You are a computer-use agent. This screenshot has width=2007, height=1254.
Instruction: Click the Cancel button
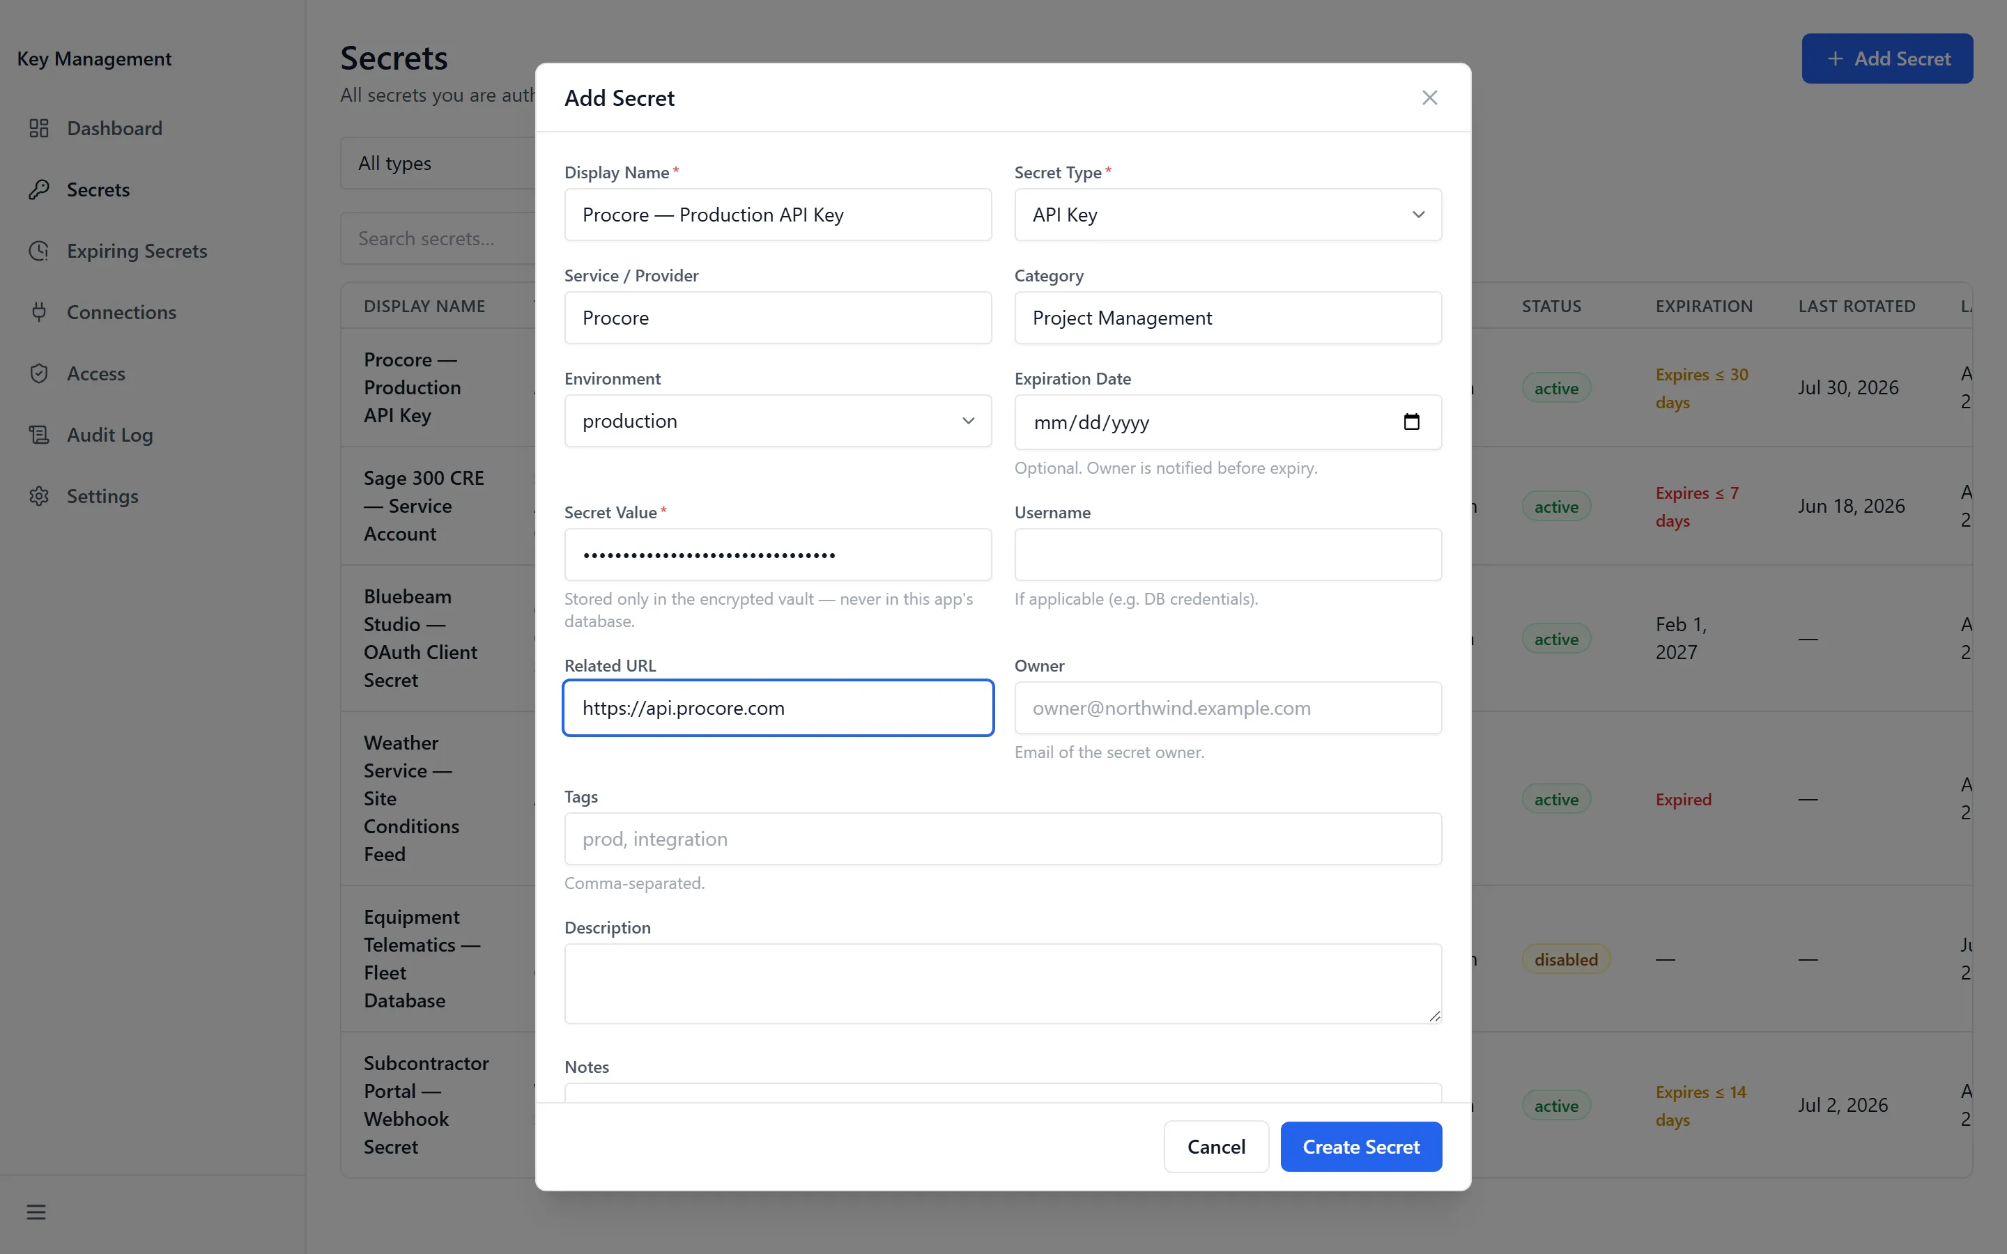(x=1216, y=1146)
